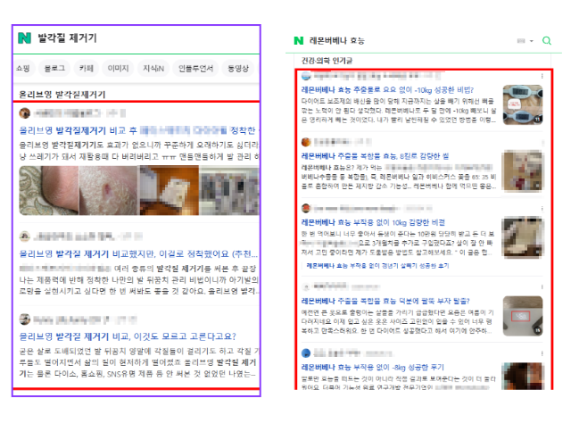Open the 동영상 tab
The image size is (571, 423).
click(x=238, y=68)
